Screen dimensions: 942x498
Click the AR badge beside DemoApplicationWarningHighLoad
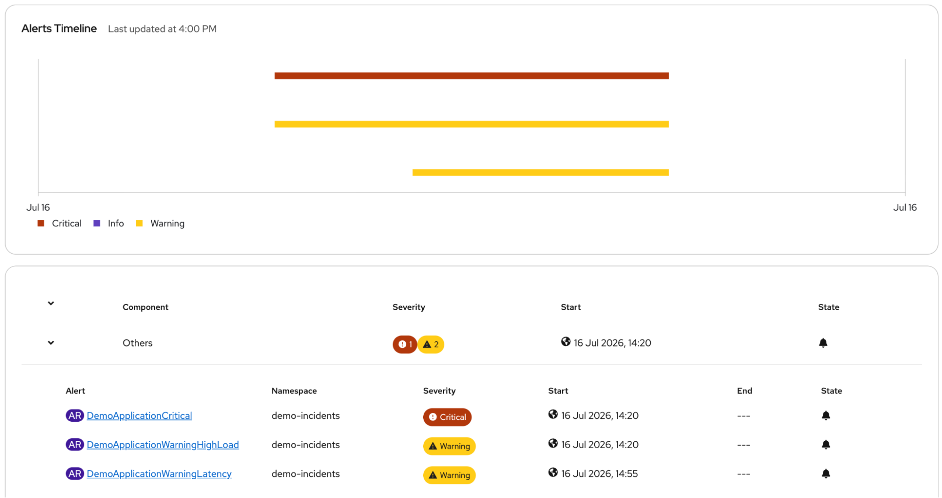pyautogui.click(x=75, y=445)
